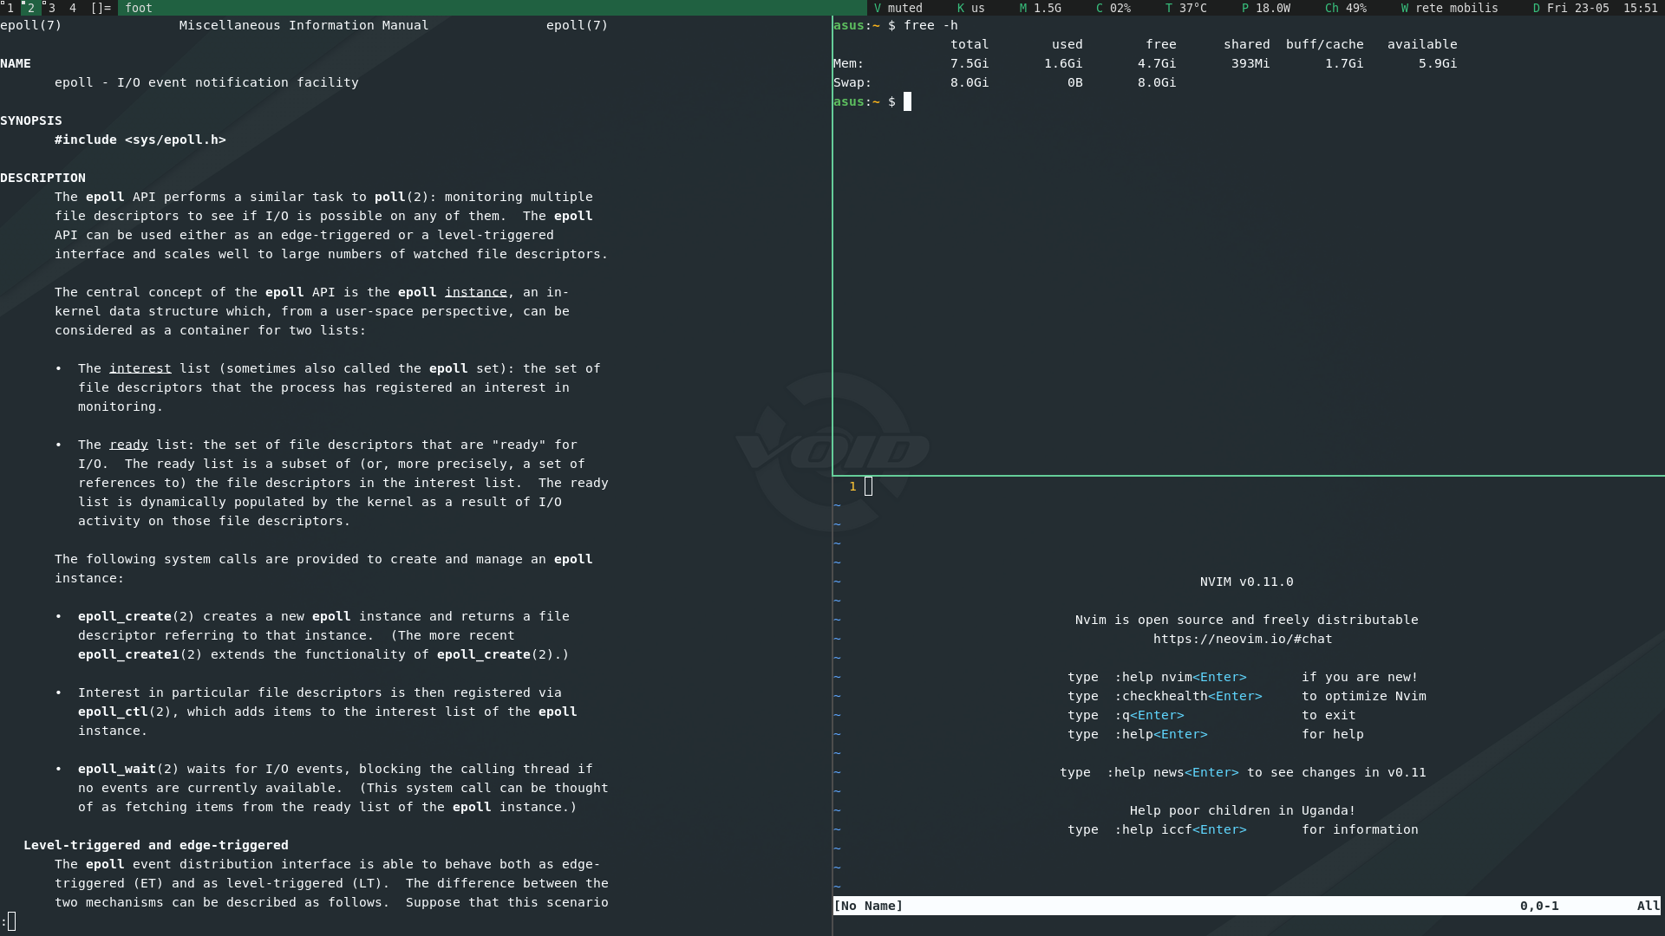Click the underlined 'interest' term in manpage

click(140, 368)
